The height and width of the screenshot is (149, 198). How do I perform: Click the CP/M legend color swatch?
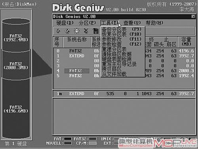click(x=93, y=143)
